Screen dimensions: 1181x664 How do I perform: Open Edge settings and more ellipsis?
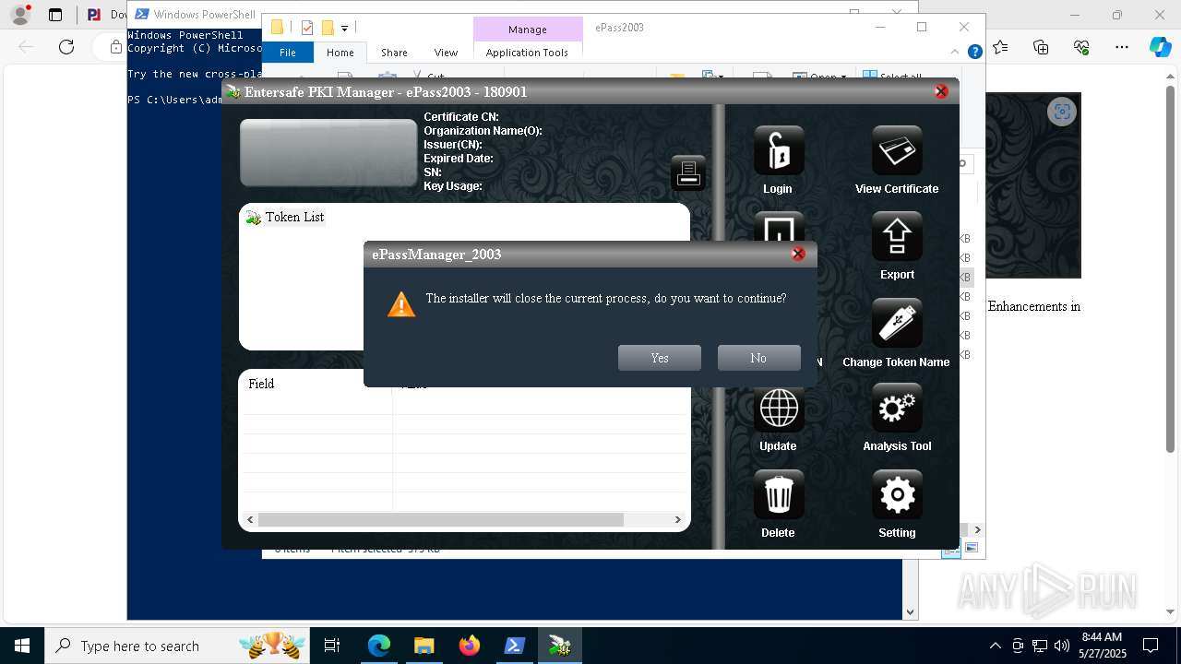1122,47
